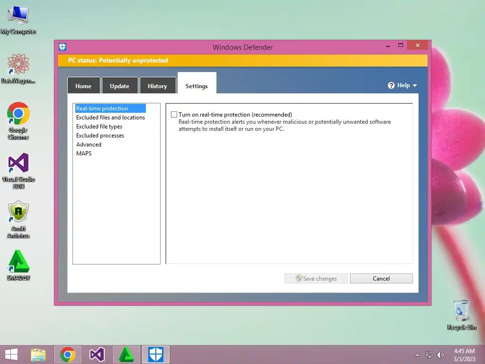Click the PC status Potentially unprotected banner
This screenshot has height=364, width=485.
point(242,60)
